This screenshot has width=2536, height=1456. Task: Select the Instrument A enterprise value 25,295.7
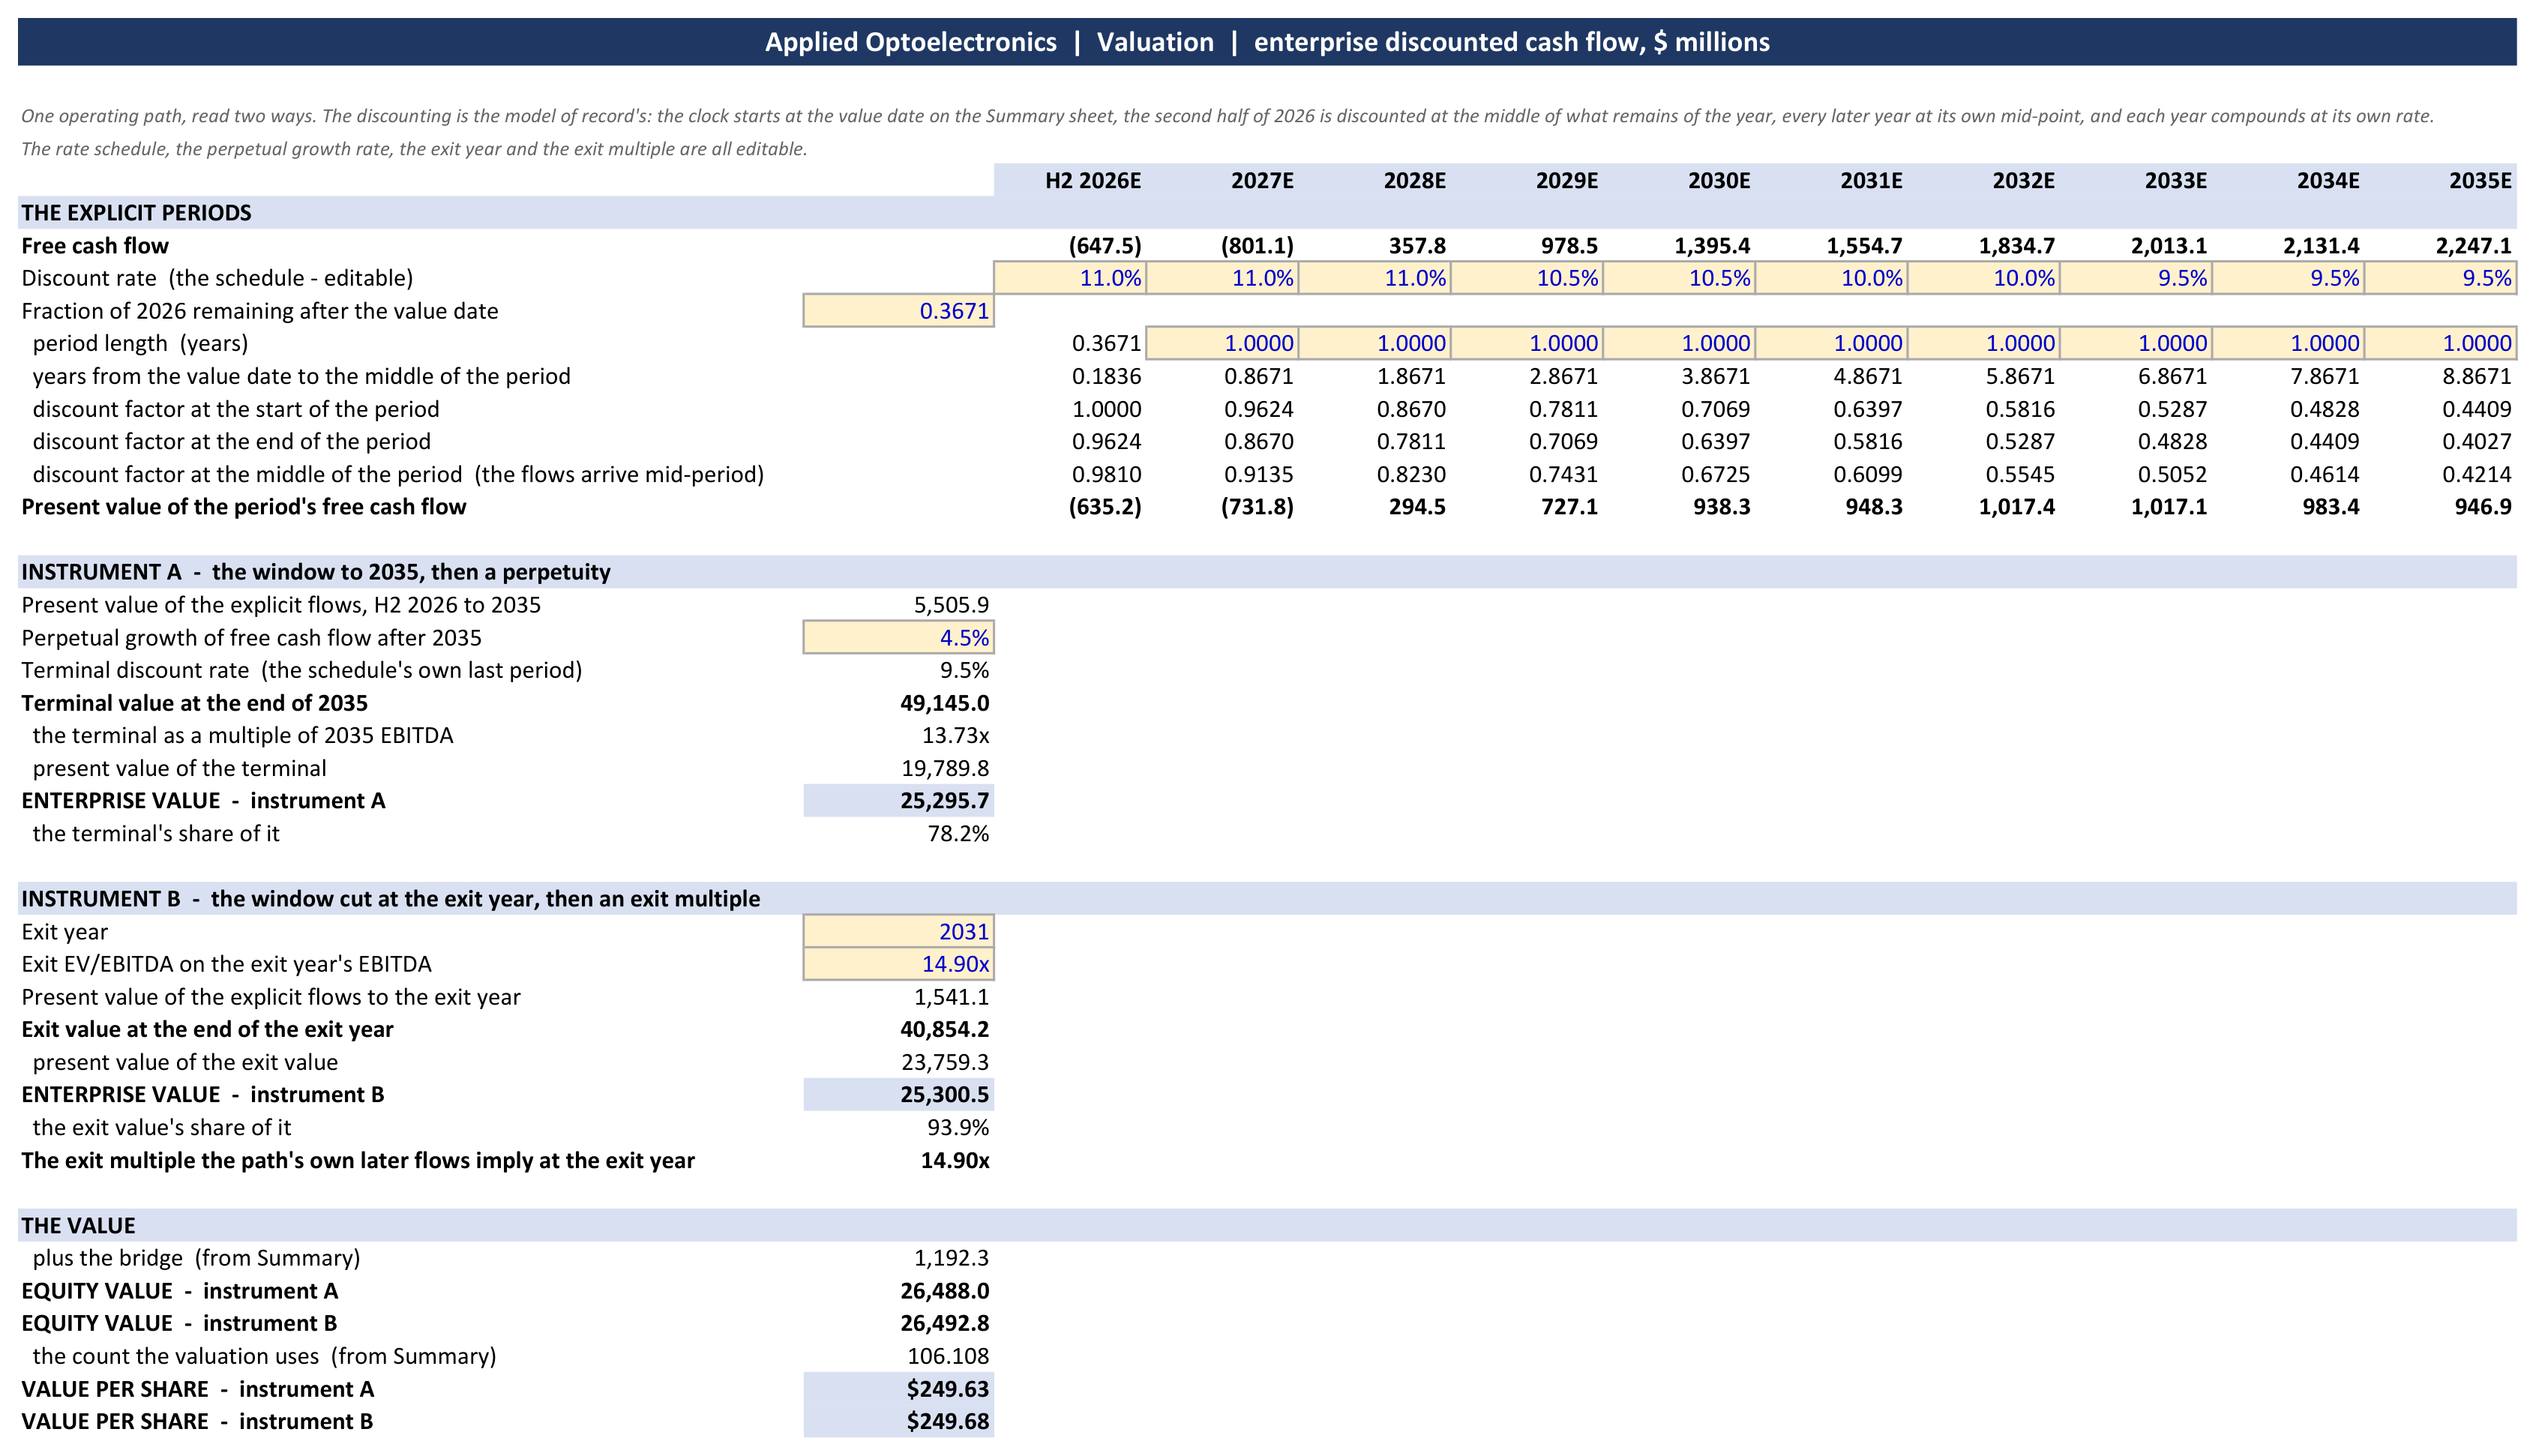pyautogui.click(x=898, y=801)
